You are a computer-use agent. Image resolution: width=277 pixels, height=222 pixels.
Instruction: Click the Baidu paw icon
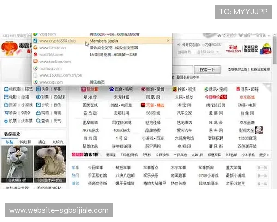tap(112, 89)
